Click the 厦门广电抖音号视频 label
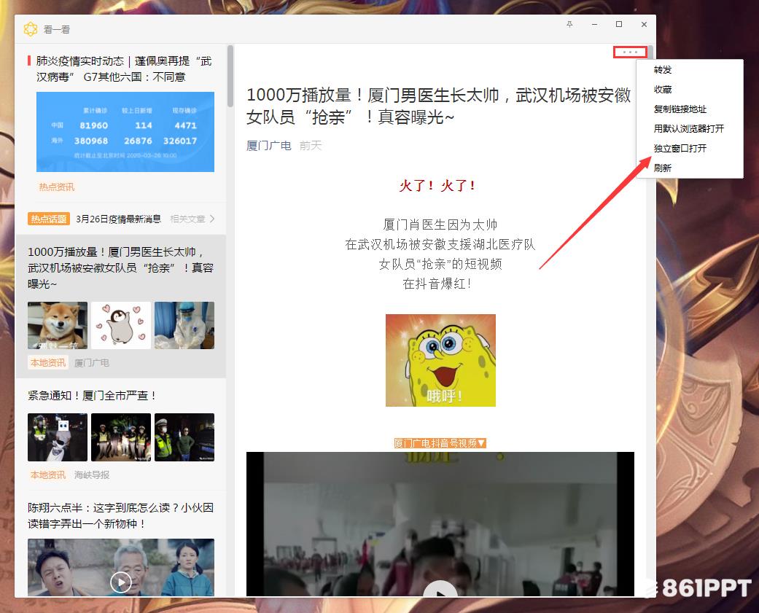This screenshot has height=613, width=759. pyautogui.click(x=440, y=442)
